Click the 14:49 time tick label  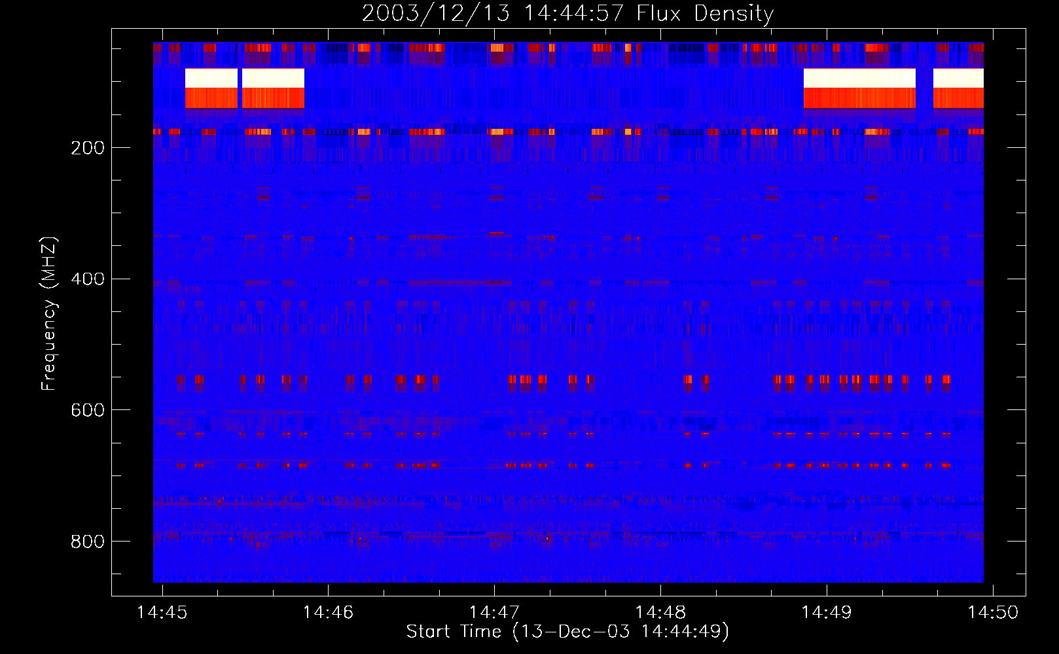pos(827,612)
